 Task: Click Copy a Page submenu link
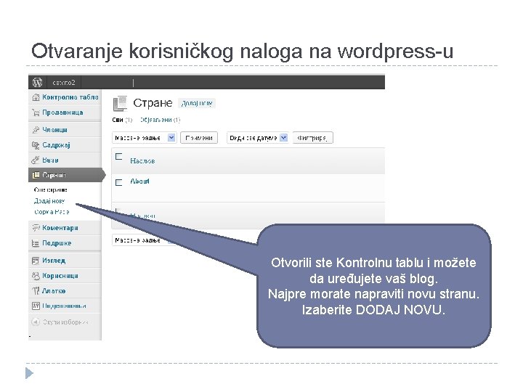[52, 212]
